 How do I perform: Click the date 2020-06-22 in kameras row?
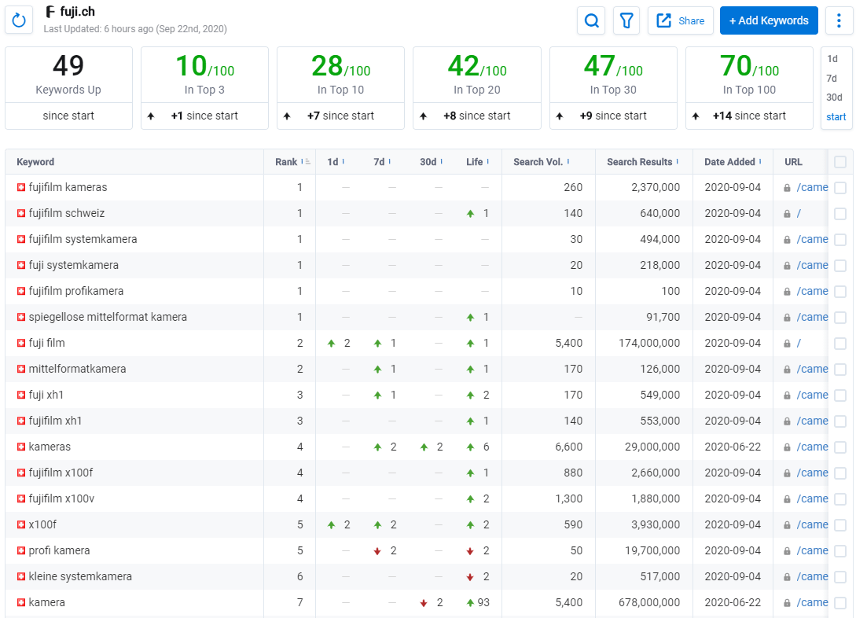pos(733,447)
